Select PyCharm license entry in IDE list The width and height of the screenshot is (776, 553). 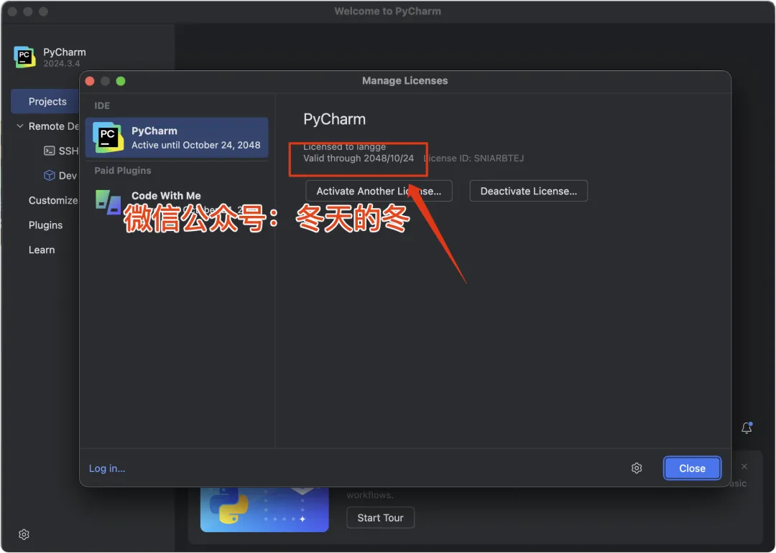coord(177,138)
